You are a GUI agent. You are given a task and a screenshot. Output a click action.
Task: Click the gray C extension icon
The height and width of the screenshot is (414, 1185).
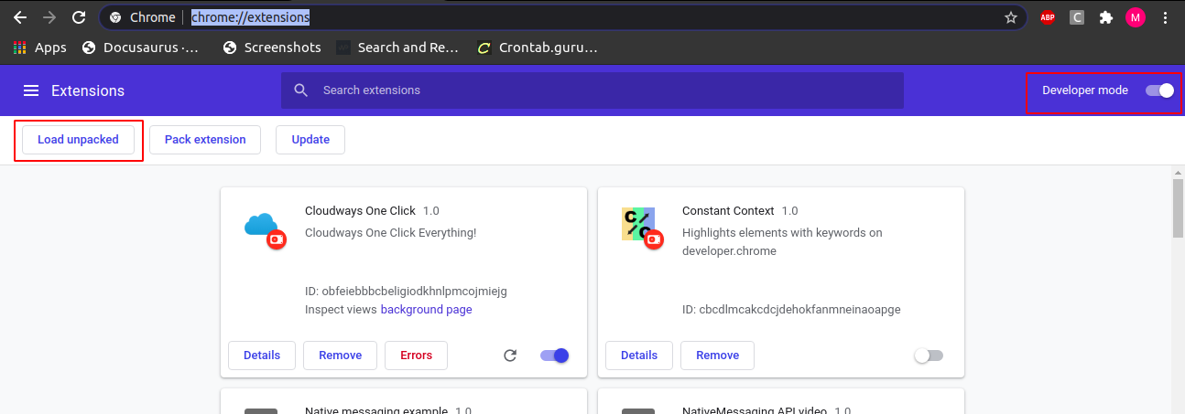1077,17
